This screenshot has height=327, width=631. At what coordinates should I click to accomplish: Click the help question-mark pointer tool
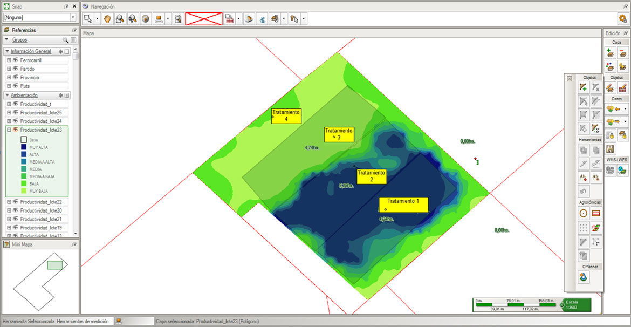(294, 18)
